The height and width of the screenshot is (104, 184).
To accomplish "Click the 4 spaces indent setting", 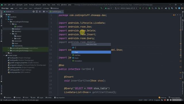I will pyautogui.click(x=157, y=100).
